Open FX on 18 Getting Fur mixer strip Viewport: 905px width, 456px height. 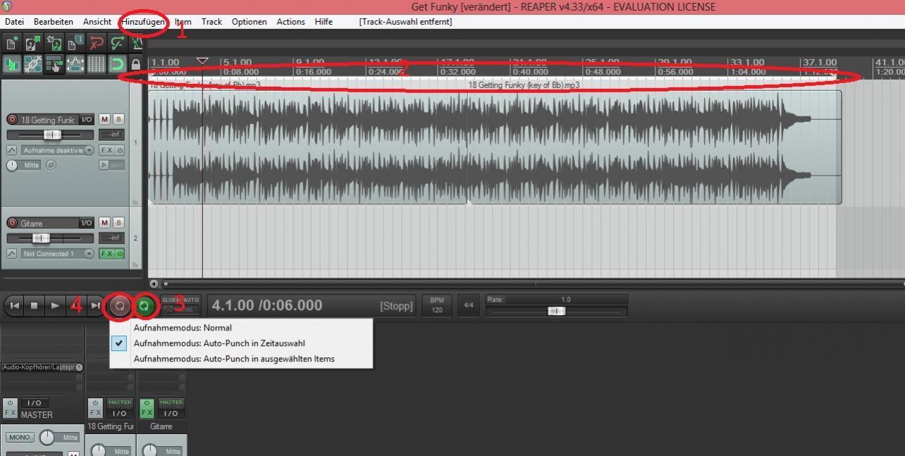(x=95, y=412)
